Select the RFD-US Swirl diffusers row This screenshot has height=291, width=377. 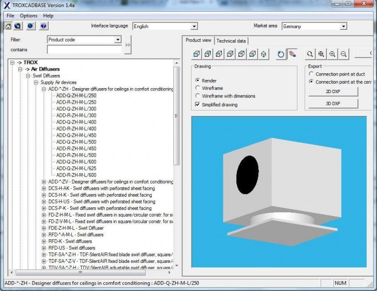[72, 248]
